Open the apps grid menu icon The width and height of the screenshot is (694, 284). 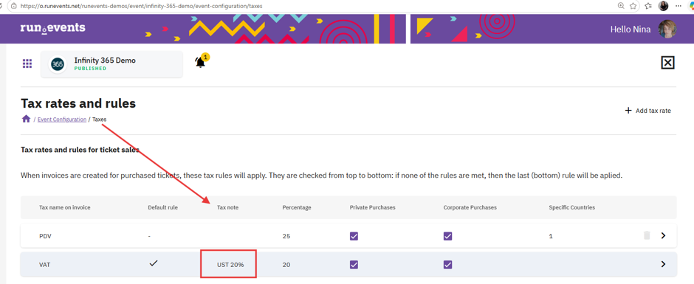click(x=27, y=63)
